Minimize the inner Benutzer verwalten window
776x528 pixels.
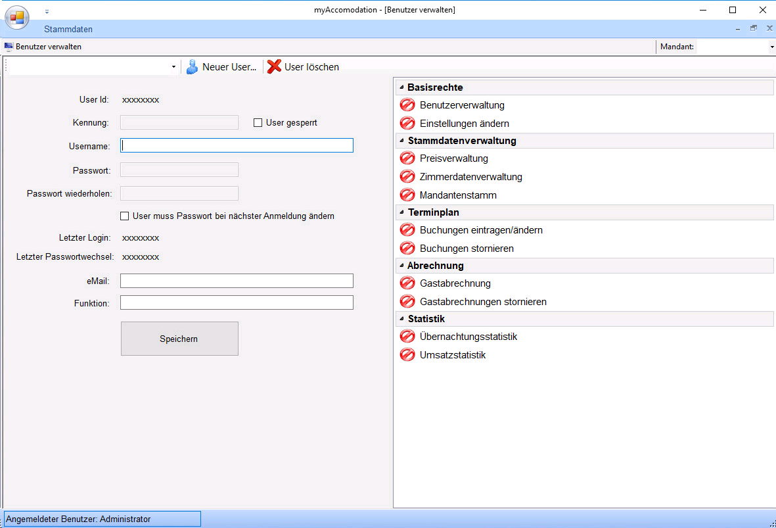coord(738,29)
